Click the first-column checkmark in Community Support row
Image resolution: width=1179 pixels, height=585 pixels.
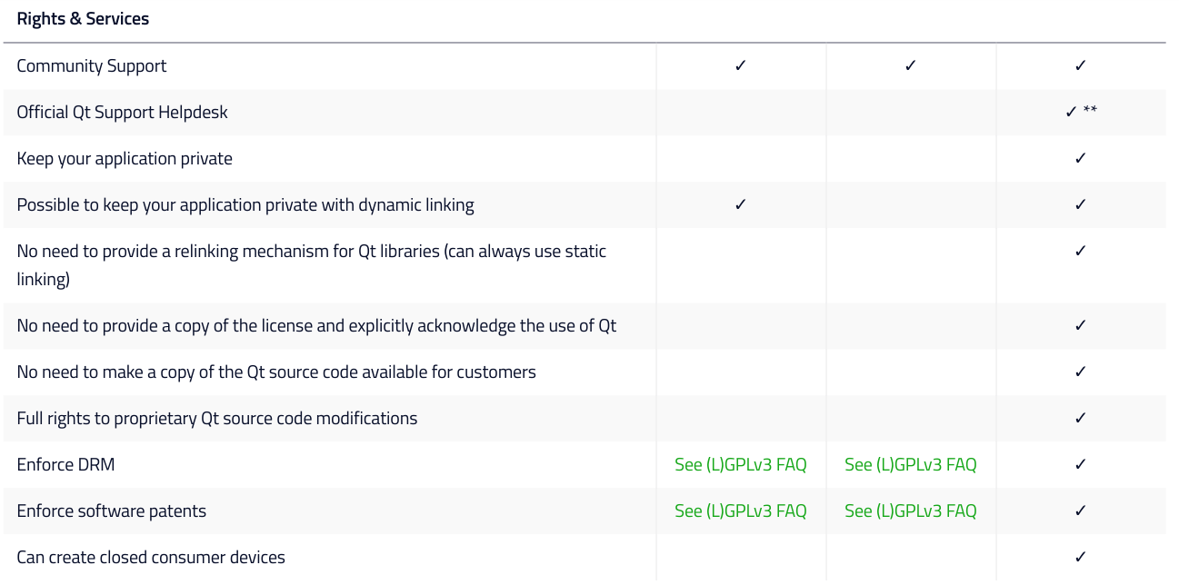pyautogui.click(x=741, y=66)
